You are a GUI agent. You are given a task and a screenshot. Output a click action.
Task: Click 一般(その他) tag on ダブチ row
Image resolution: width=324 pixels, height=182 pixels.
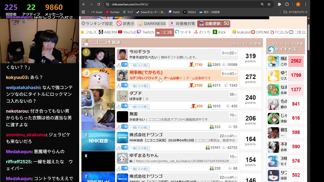[x=139, y=107]
